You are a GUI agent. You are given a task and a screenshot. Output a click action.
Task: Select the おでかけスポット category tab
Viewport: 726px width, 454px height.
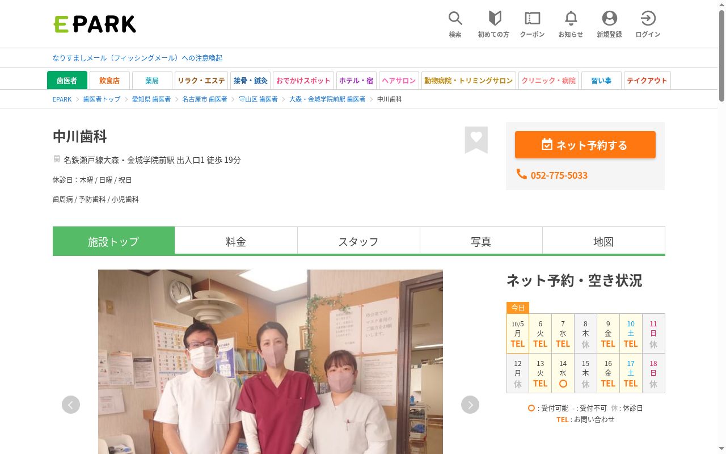pyautogui.click(x=303, y=81)
